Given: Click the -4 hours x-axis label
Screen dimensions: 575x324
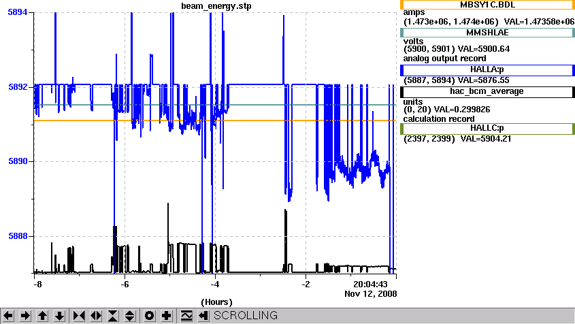Looking at the screenshot, I should tap(215, 285).
